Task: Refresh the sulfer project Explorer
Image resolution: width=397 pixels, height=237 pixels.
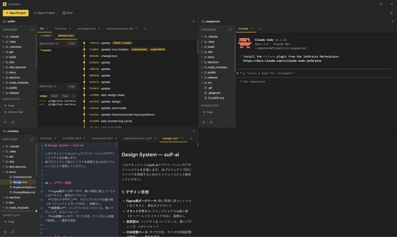Action: coord(32,29)
